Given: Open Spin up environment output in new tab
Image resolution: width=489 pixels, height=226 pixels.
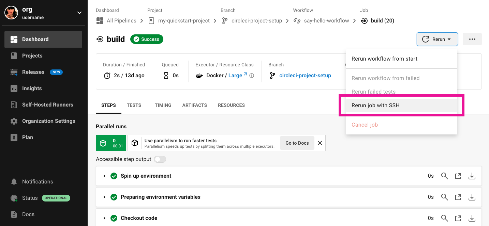Looking at the screenshot, I should (x=458, y=176).
